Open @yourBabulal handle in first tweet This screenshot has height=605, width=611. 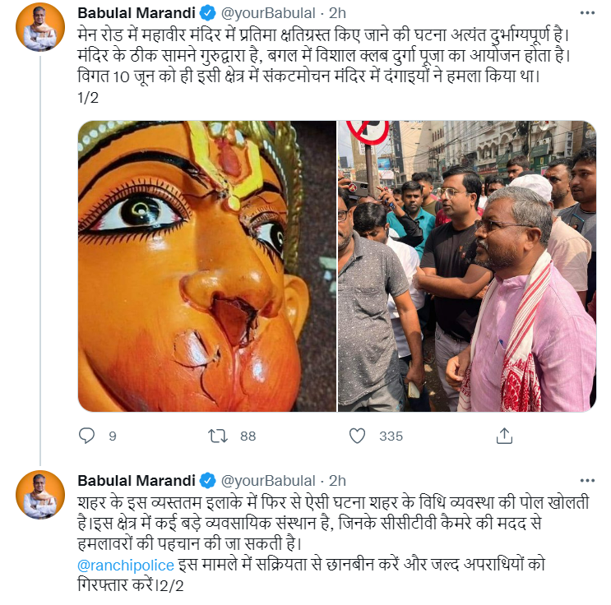click(x=268, y=13)
